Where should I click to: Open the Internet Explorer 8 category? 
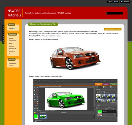[13, 47]
